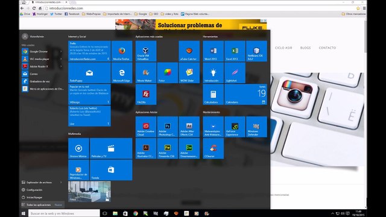
Task: Launch the Microsoft Edge tile
Action: [122, 73]
